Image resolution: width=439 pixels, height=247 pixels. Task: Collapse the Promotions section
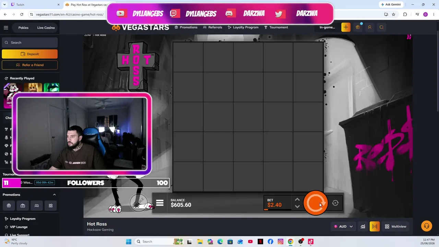54,195
